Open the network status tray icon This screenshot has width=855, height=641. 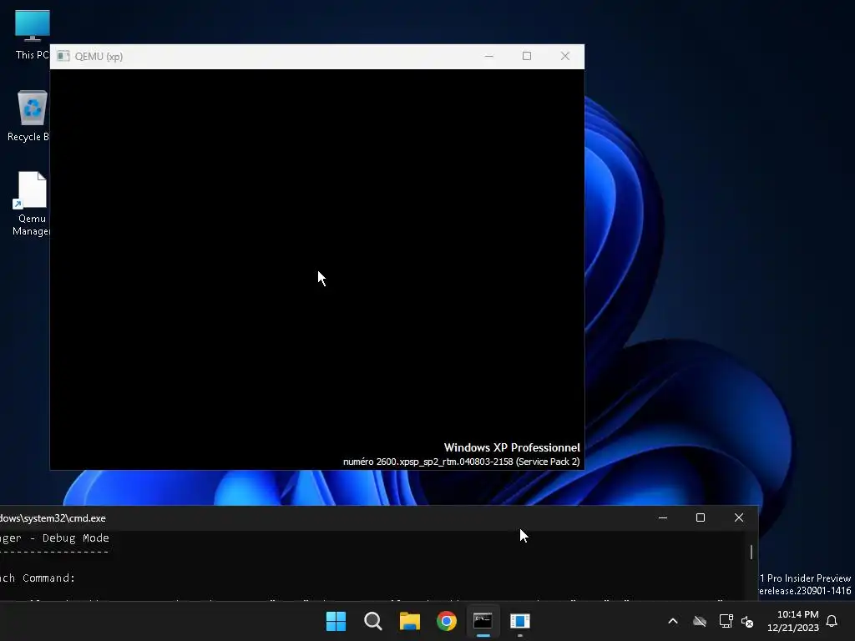coord(726,621)
